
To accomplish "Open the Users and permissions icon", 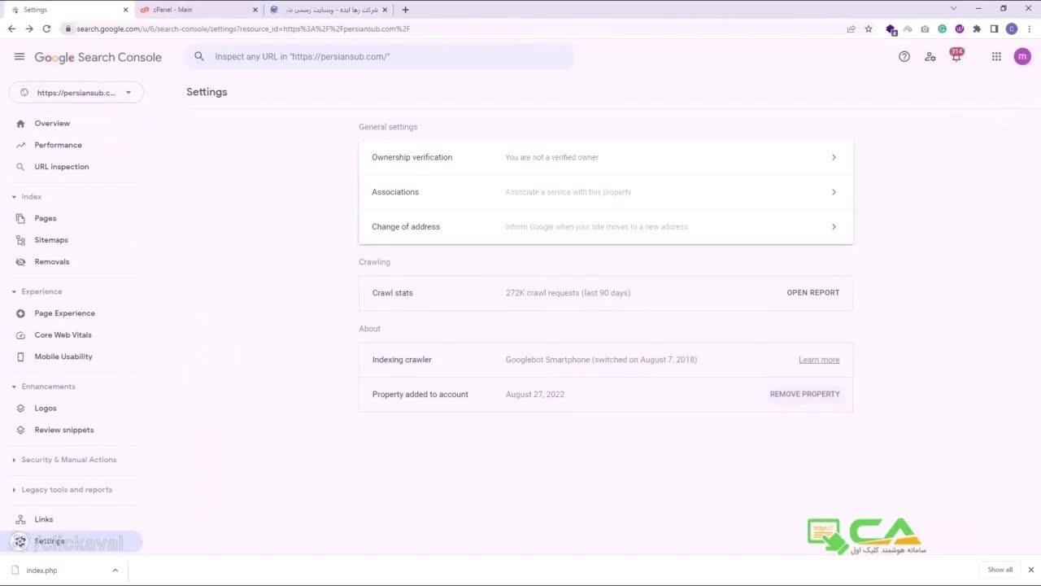I will [930, 57].
